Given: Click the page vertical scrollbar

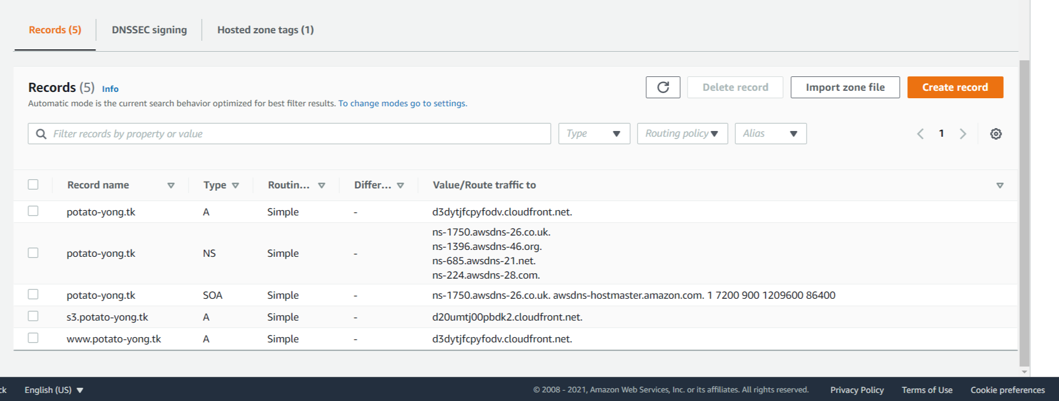Looking at the screenshot, I should tap(1024, 213).
